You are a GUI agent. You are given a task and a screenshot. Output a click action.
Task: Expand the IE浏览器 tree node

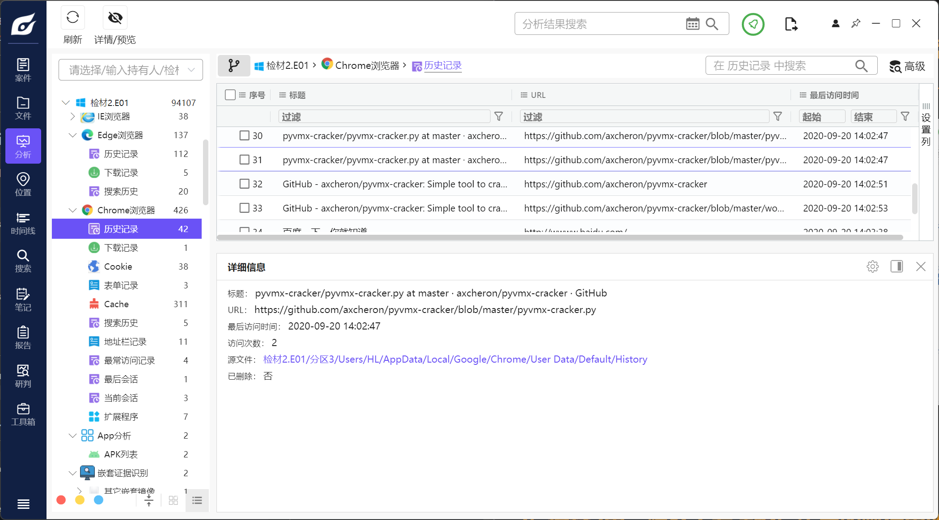pos(72,116)
